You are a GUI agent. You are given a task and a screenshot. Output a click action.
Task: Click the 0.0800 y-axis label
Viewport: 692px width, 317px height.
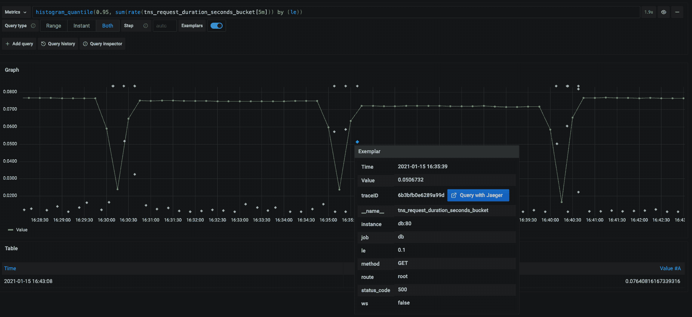tap(10, 92)
